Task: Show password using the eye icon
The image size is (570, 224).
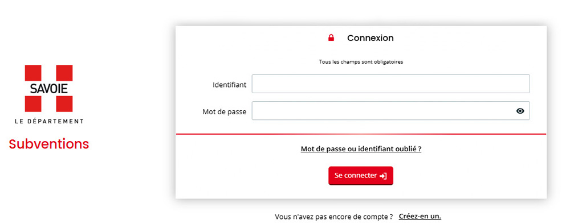Action: pyautogui.click(x=520, y=111)
